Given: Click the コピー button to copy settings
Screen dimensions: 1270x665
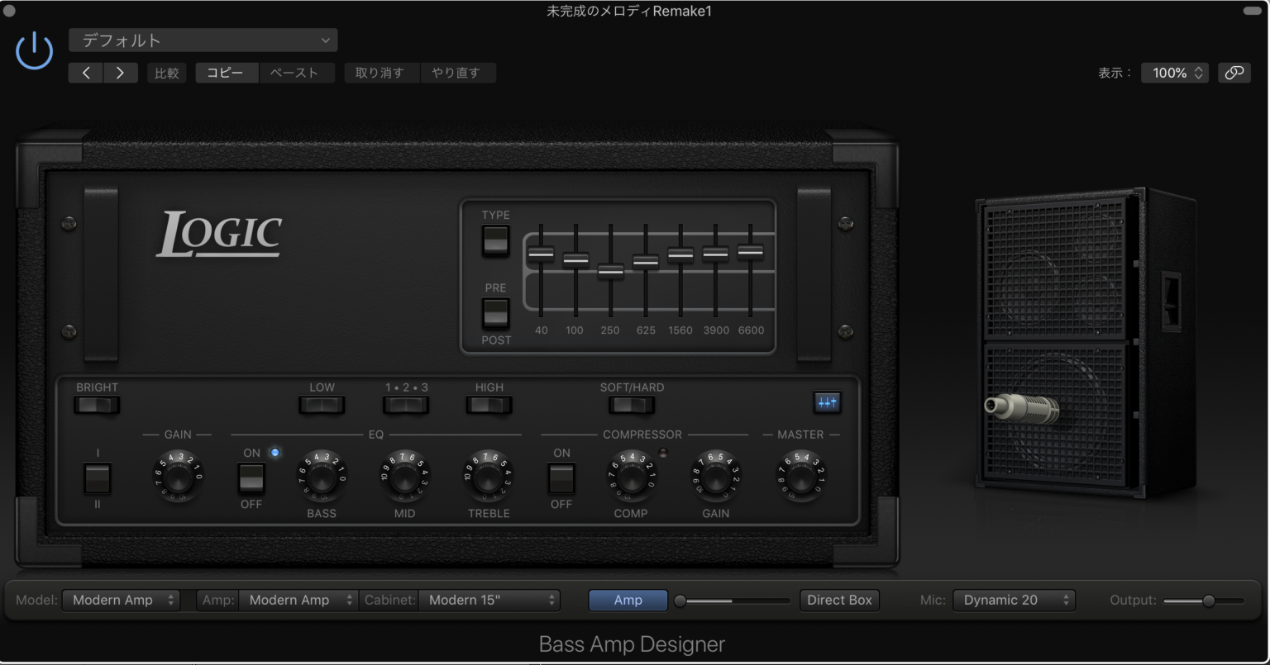Looking at the screenshot, I should tap(227, 72).
